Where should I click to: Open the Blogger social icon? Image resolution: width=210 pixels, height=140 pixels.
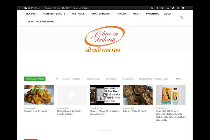152,8
